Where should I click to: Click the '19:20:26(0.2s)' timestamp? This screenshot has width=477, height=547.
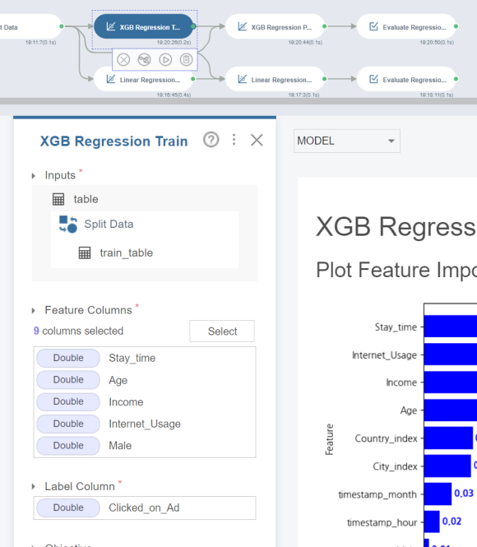pyautogui.click(x=174, y=42)
